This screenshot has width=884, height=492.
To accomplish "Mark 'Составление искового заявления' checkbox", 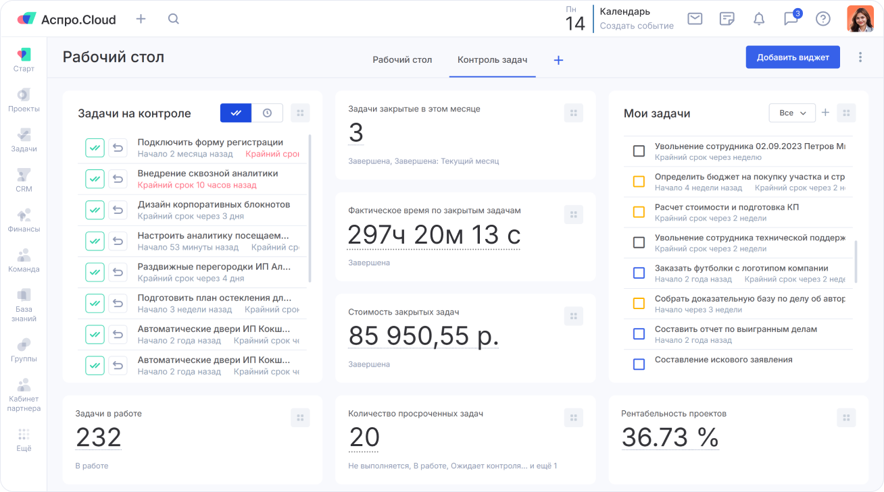I will click(x=639, y=364).
